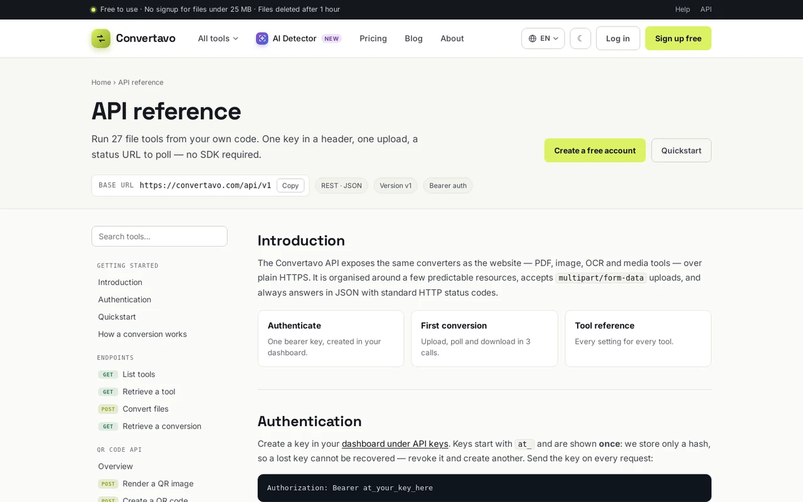Image resolution: width=803 pixels, height=502 pixels.
Task: Toggle dark mode with the moon icon
Action: (580, 38)
